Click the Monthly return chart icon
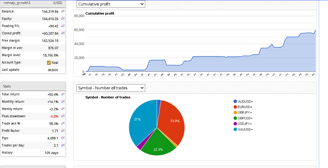Image resolution: width=328 pixels, height=168 pixels. point(63,101)
